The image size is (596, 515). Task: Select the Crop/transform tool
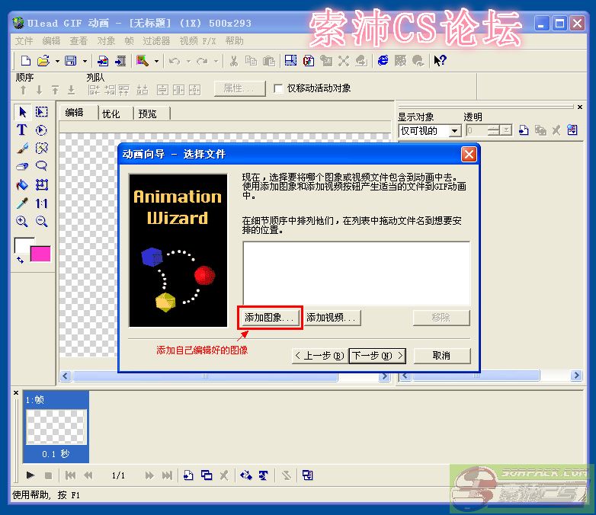[x=41, y=184]
